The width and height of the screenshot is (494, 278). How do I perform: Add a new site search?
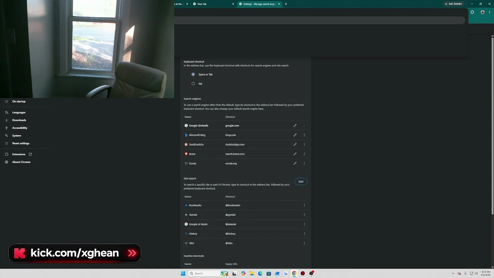pos(301,181)
